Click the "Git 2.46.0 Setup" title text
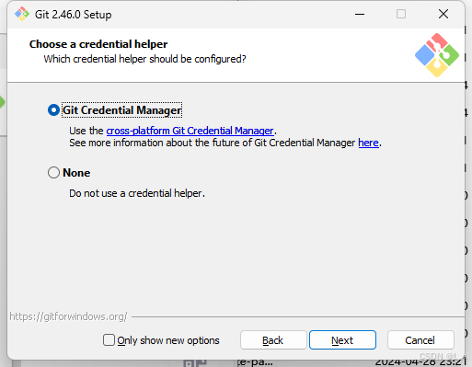This screenshot has width=472, height=367. pyautogui.click(x=73, y=15)
